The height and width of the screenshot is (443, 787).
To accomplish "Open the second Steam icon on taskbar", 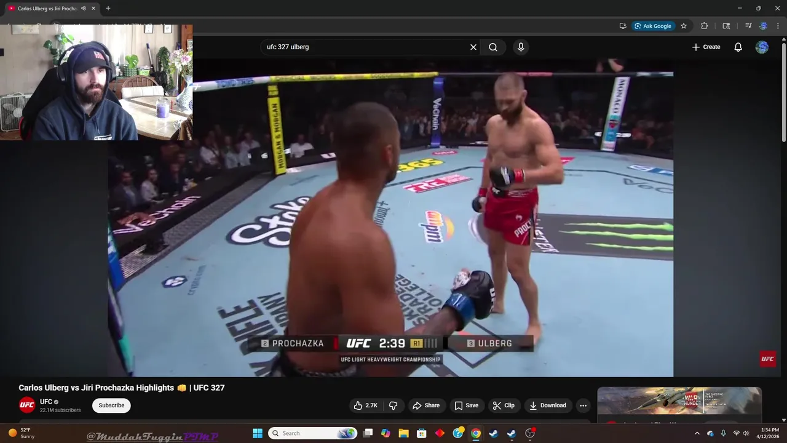I will [x=512, y=433].
